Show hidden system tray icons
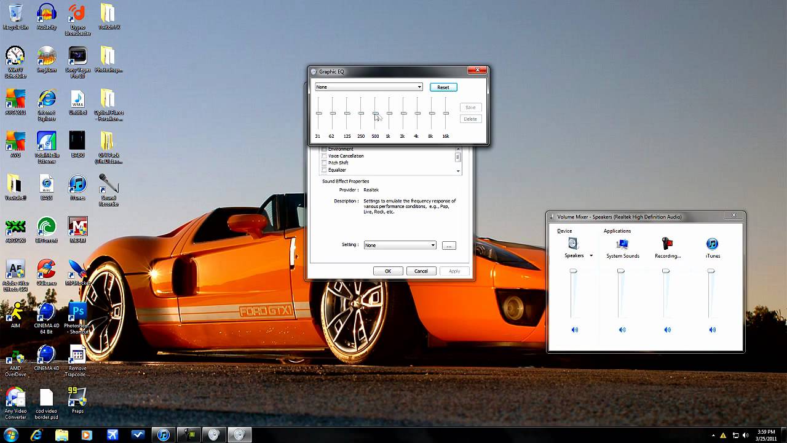Viewport: 787px width, 443px height. (x=713, y=436)
